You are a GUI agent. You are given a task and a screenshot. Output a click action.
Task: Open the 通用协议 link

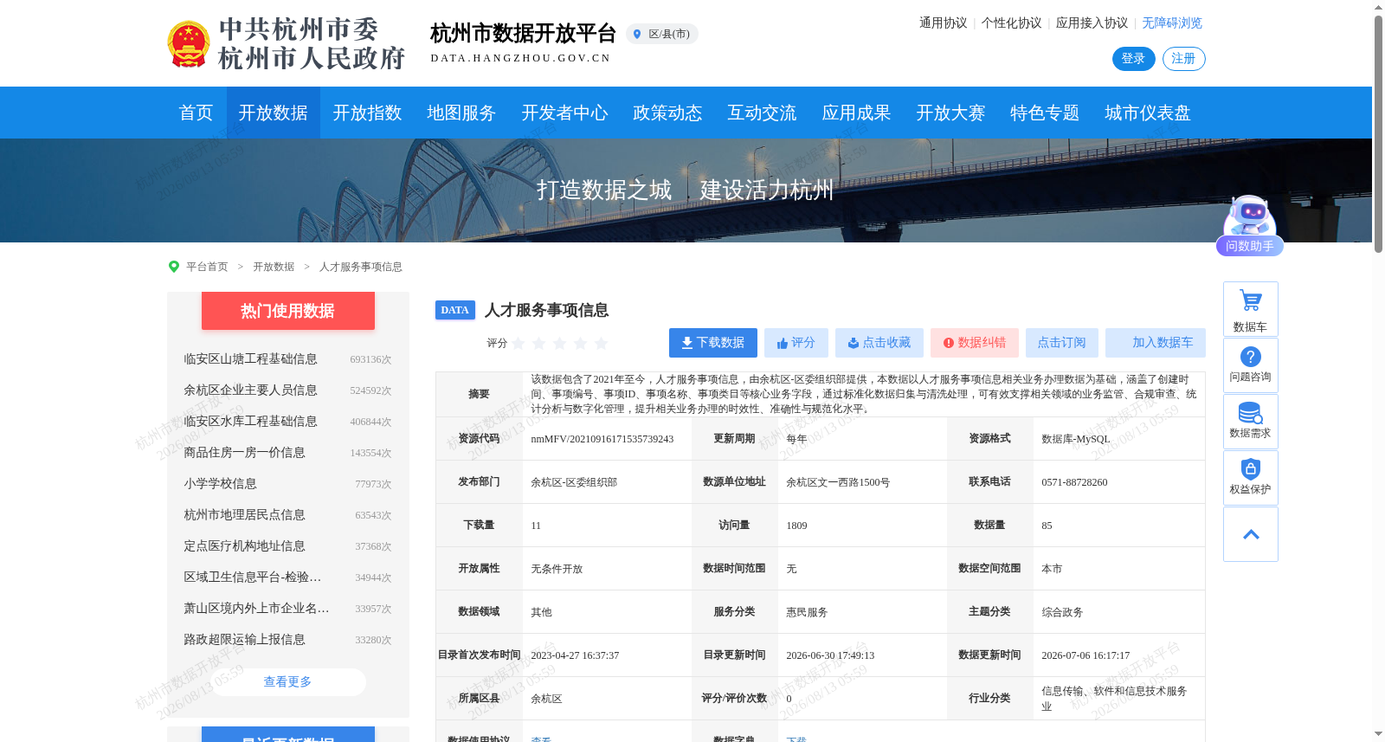[x=944, y=23]
